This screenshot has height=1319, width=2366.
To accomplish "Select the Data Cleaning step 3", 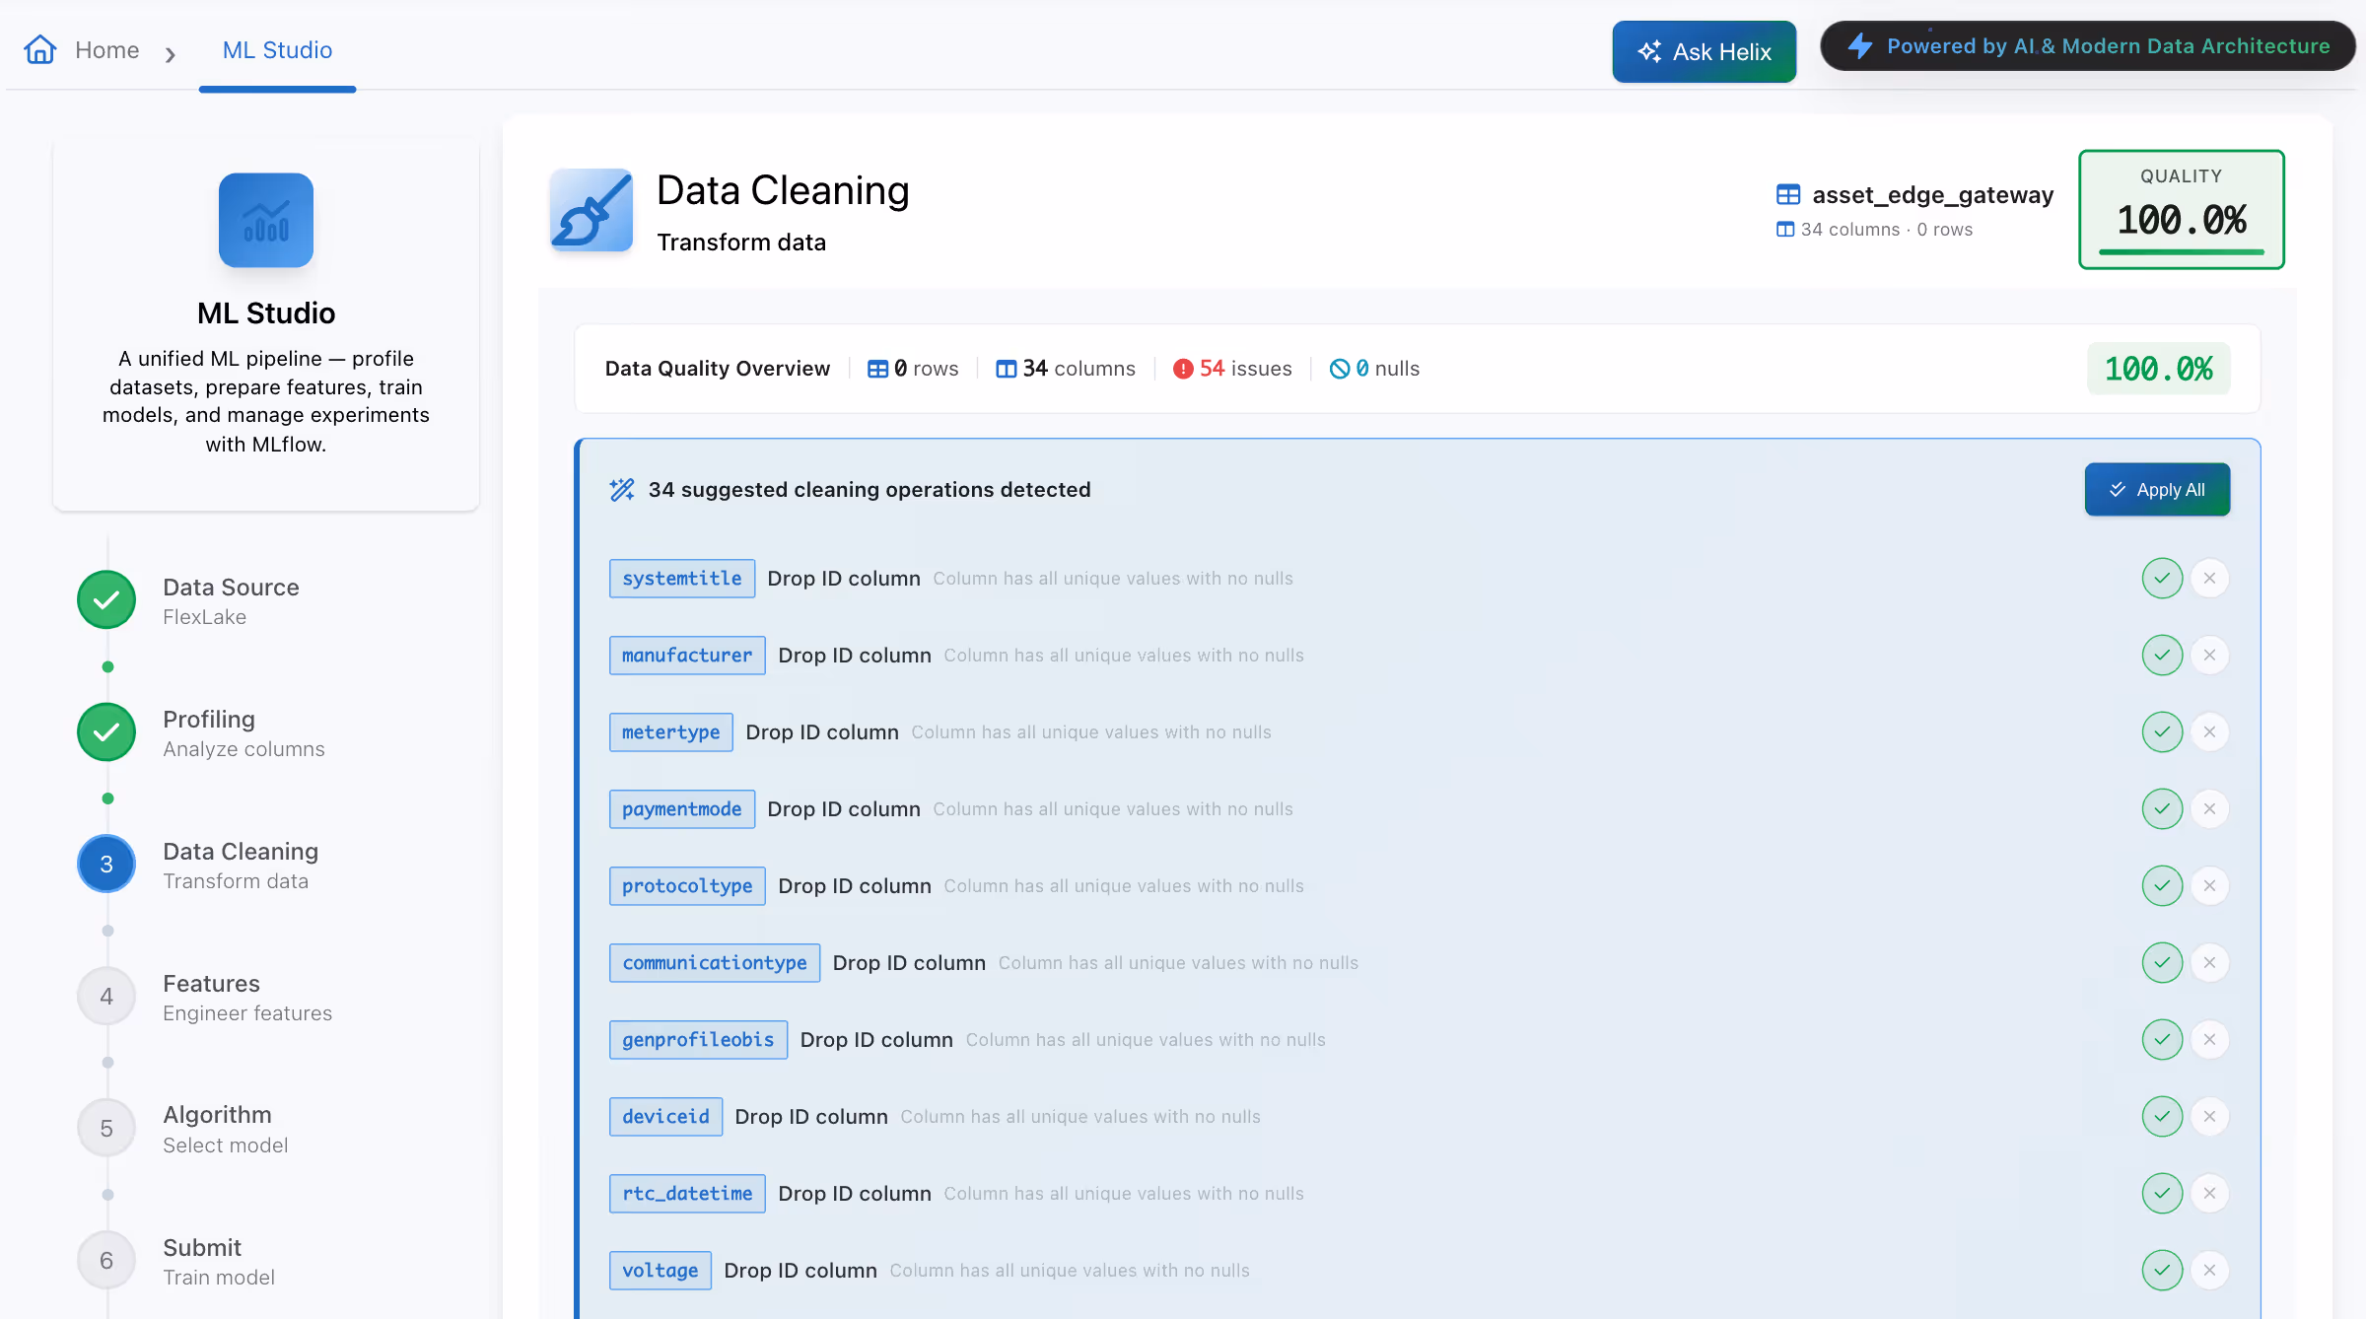I will click(x=241, y=865).
